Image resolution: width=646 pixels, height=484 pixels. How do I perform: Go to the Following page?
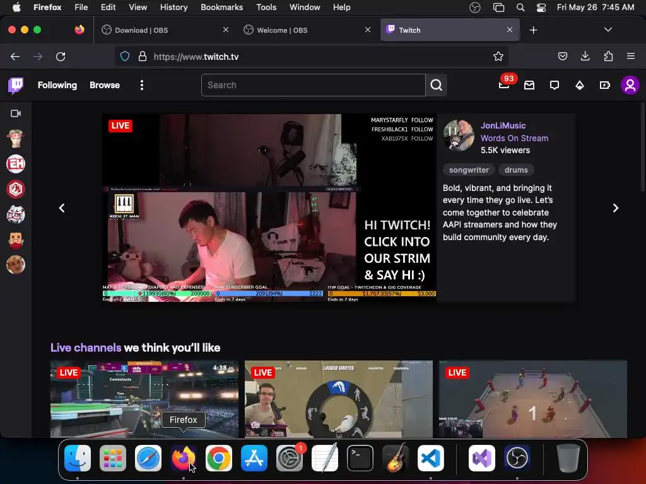pos(57,85)
